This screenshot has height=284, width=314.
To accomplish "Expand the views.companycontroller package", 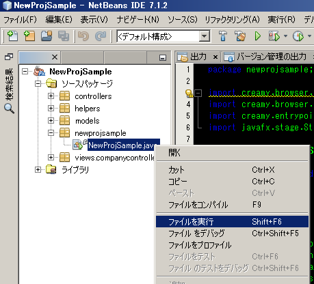I will tap(51, 157).
